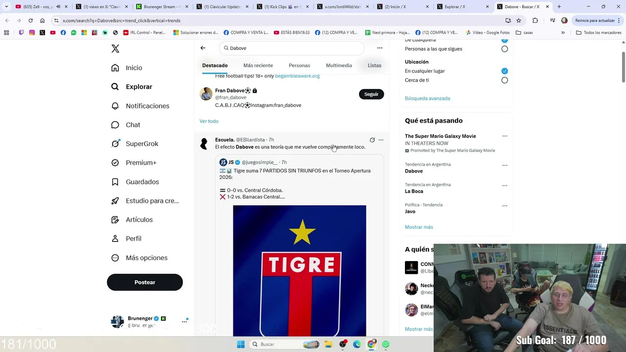
Task: Open Microsoft Edge from taskbar
Action: coord(357,344)
